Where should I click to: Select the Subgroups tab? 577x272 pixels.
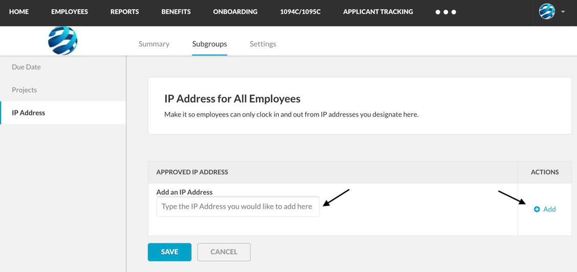point(209,44)
